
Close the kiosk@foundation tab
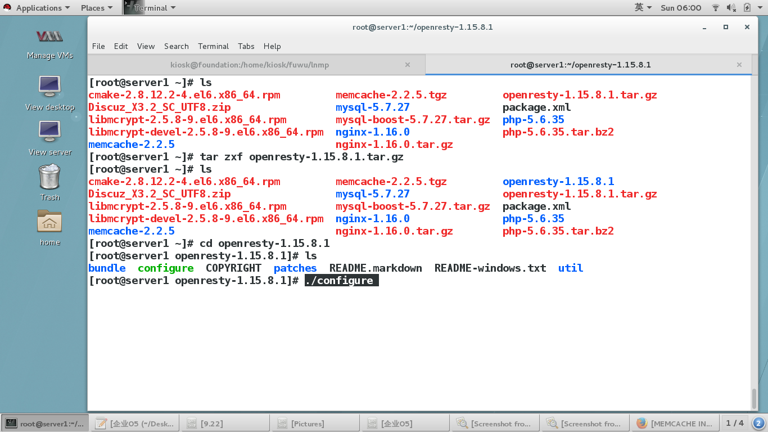[x=408, y=65]
